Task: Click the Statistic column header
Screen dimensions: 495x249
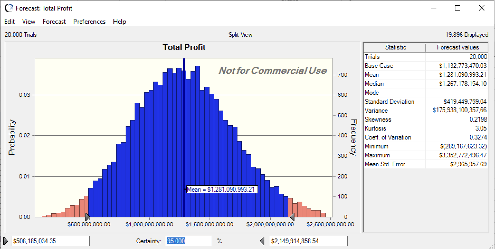Action: 395,47
